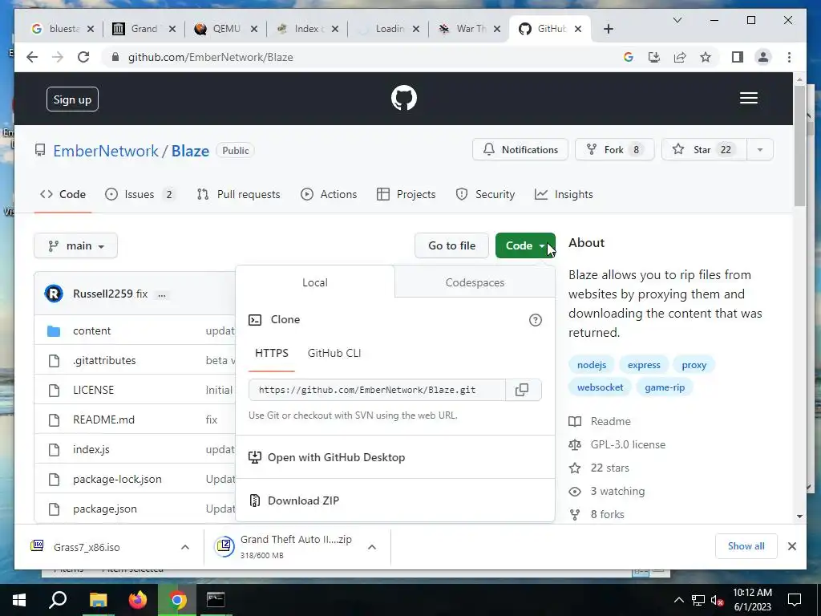821x616 pixels.
Task: Open the Actions tab
Action: [329, 194]
